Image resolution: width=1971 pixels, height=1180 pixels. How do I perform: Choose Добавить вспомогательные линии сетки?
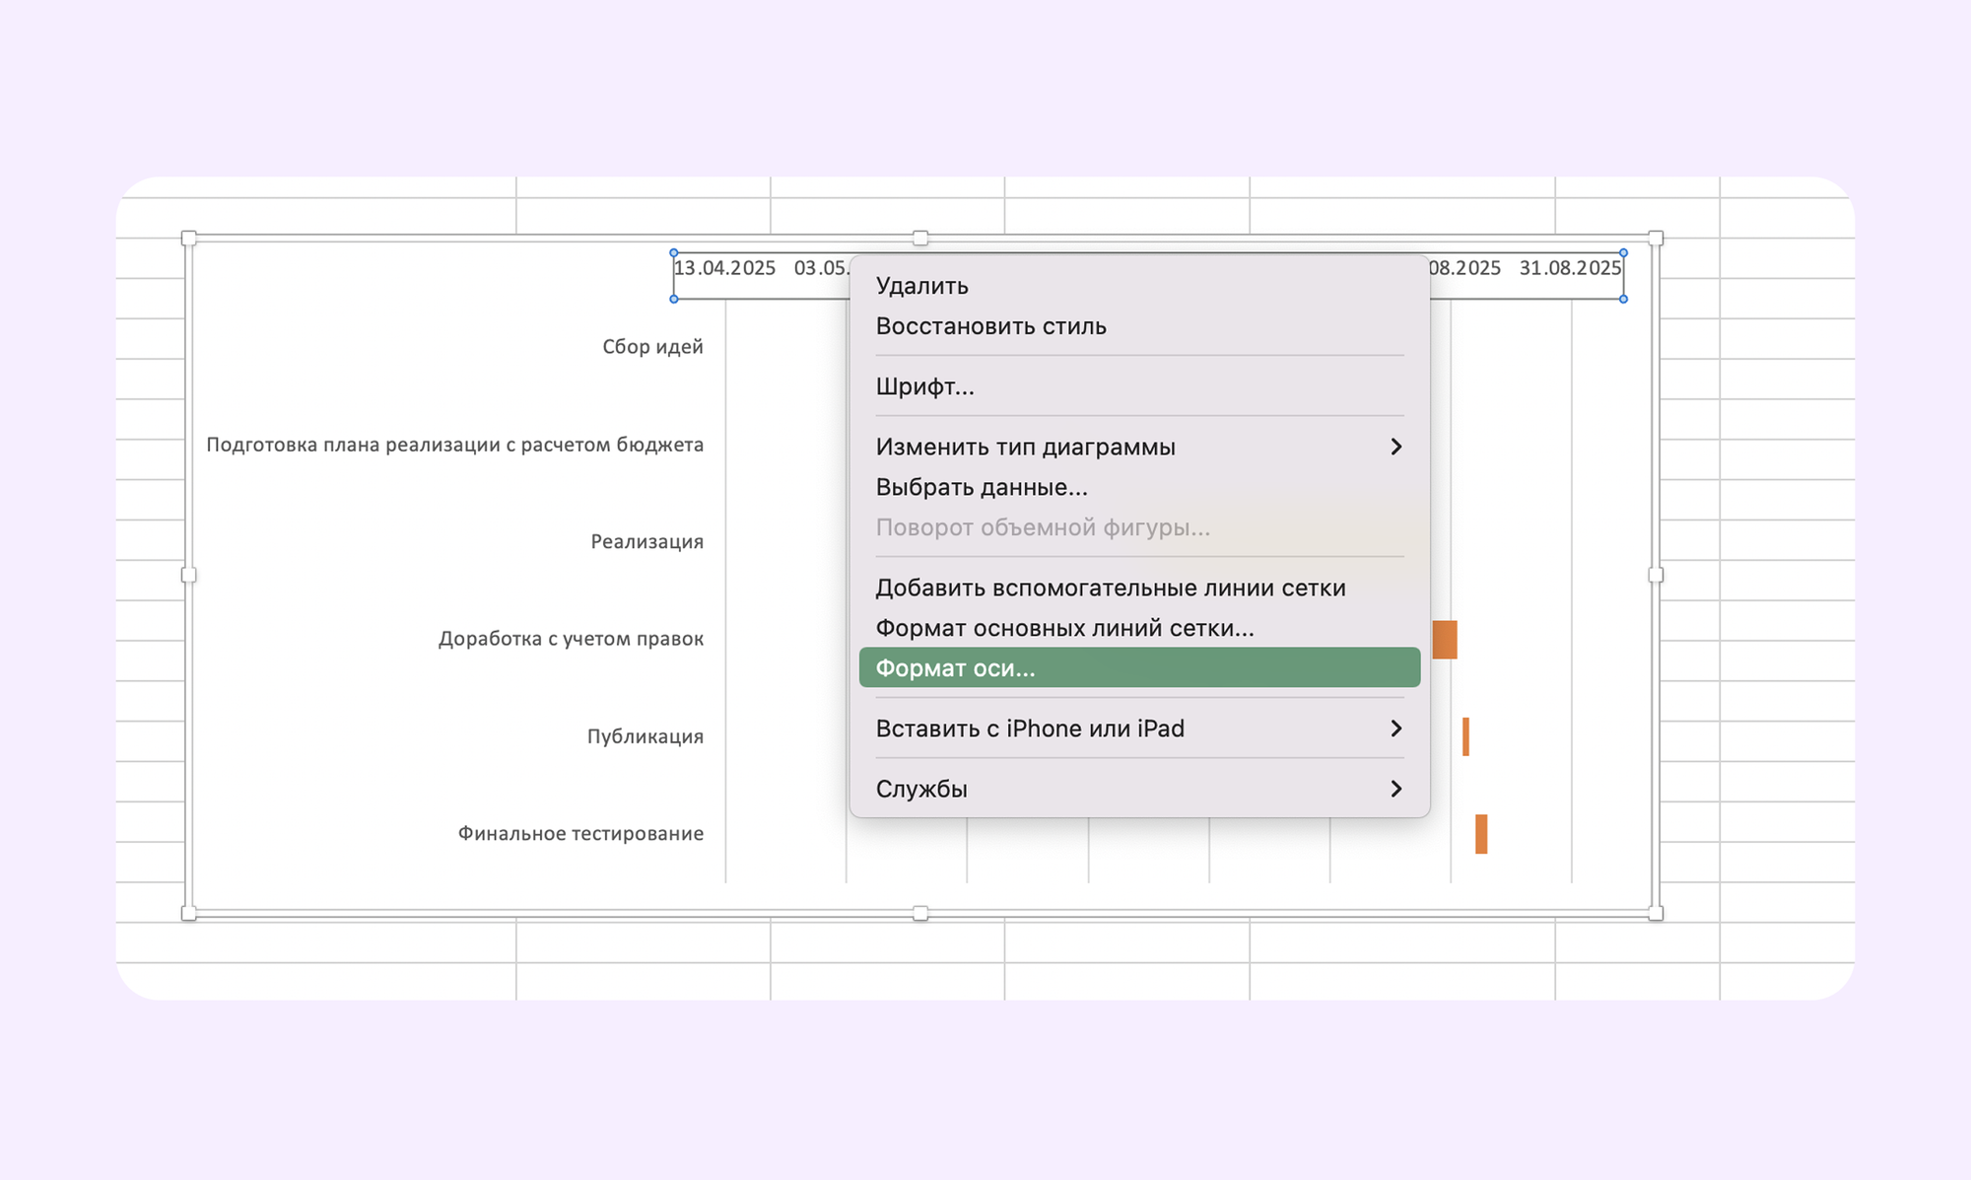(x=1139, y=588)
